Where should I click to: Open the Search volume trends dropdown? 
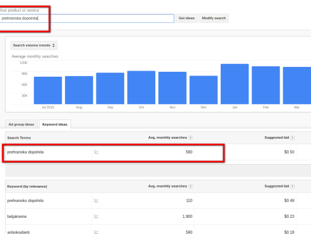(x=34, y=45)
